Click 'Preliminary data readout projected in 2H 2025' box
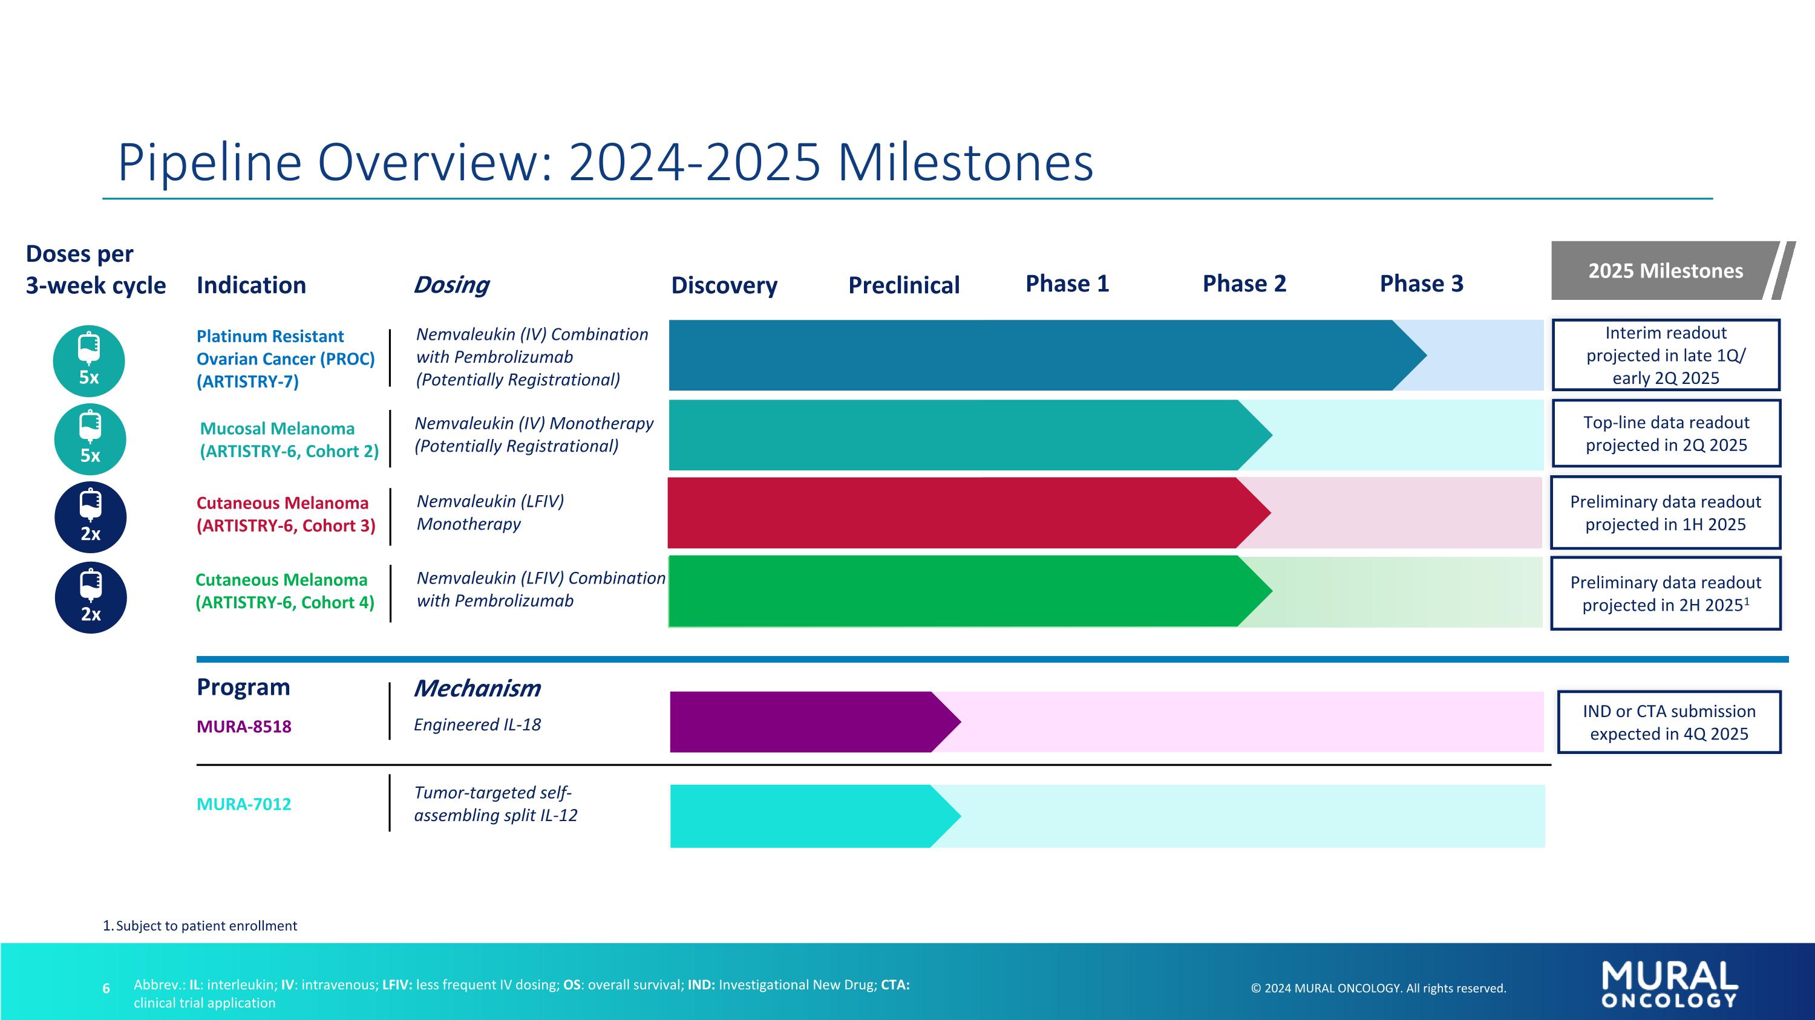Image resolution: width=1815 pixels, height=1020 pixels. 1666,593
